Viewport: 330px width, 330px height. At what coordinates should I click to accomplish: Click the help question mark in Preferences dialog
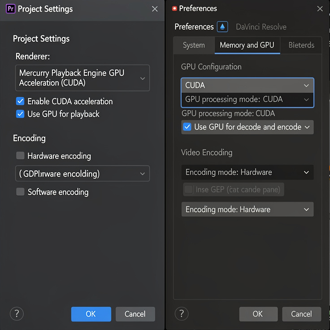coord(182,313)
